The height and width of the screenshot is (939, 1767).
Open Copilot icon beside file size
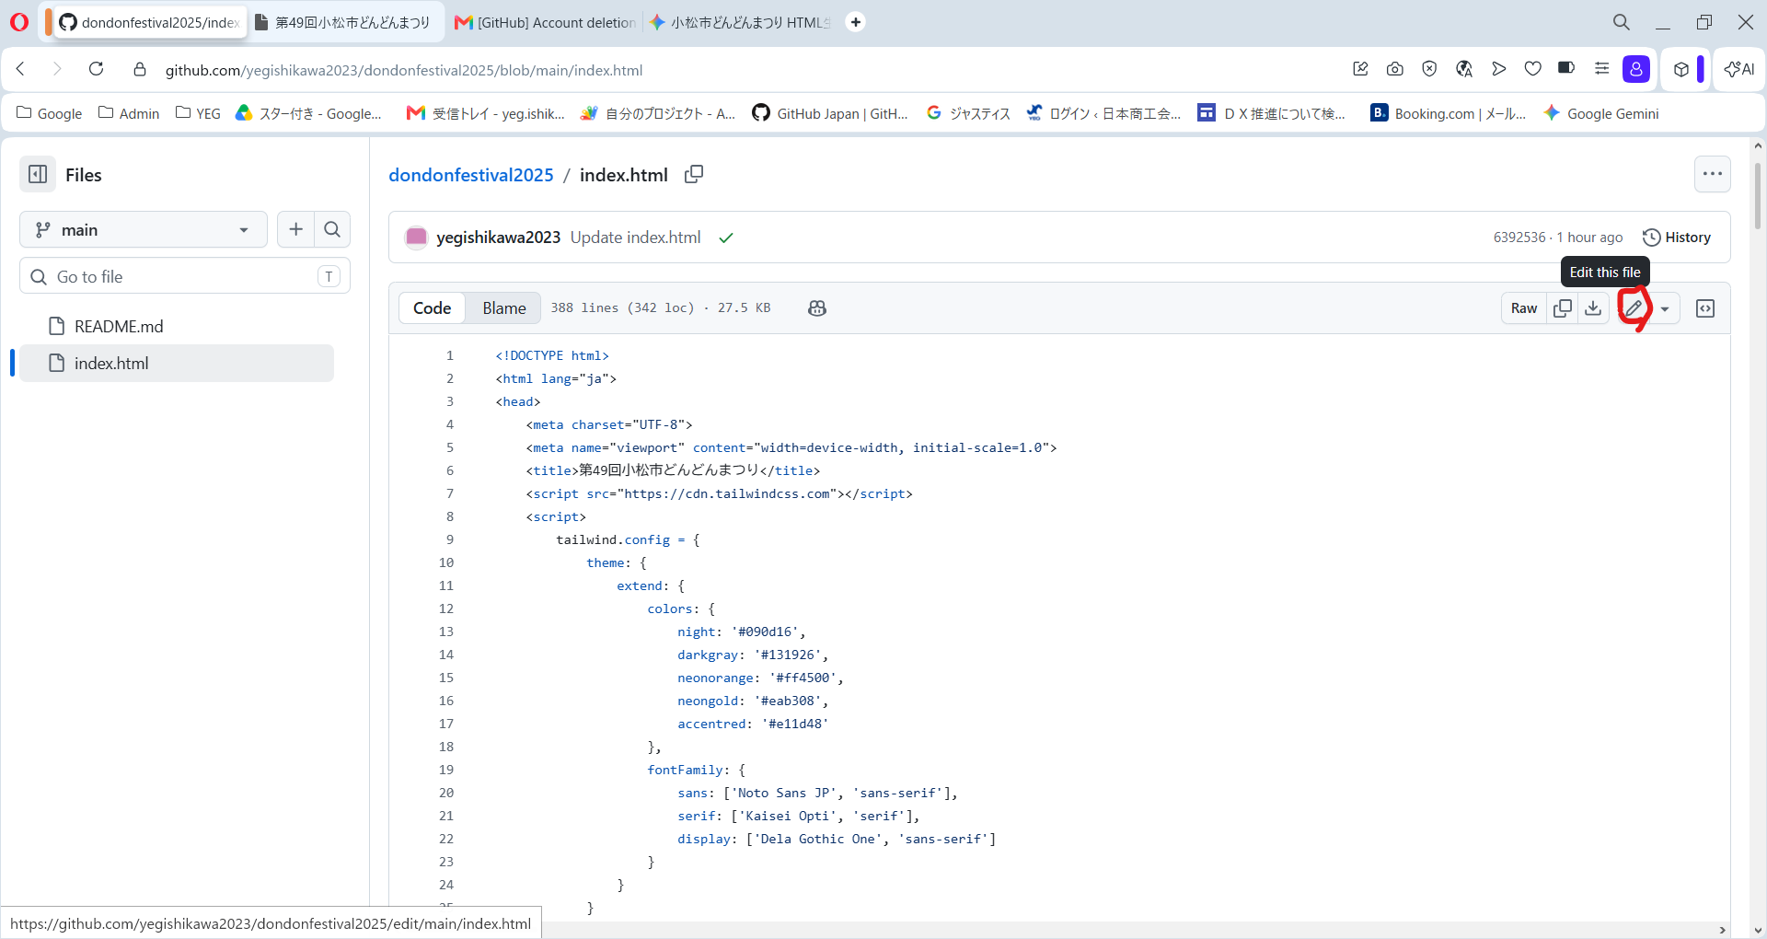click(817, 308)
